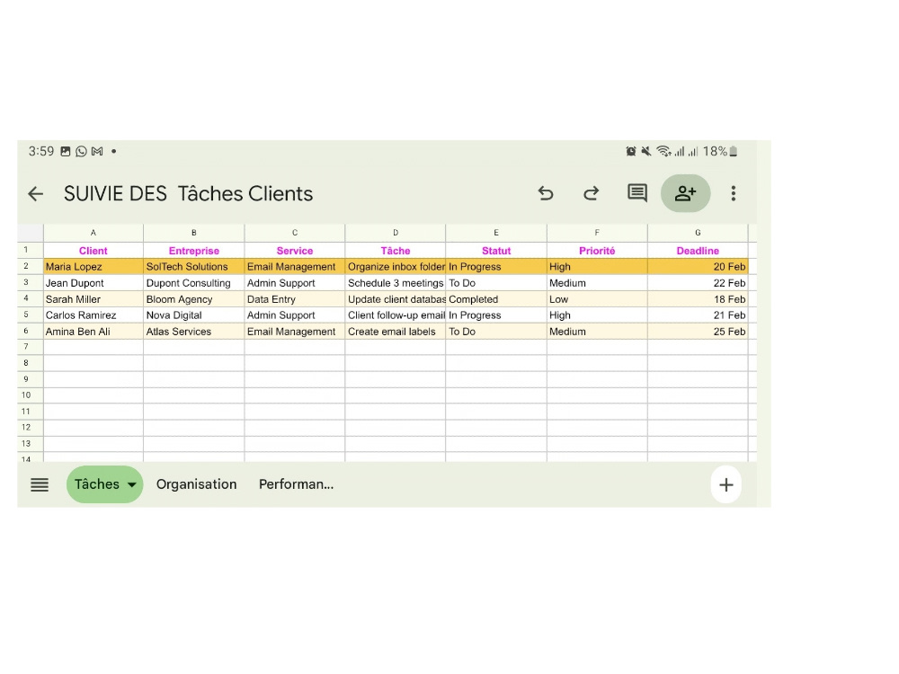This screenshot has width=899, height=674.
Task: Switch to the Performan... sheet tab
Action: (296, 484)
